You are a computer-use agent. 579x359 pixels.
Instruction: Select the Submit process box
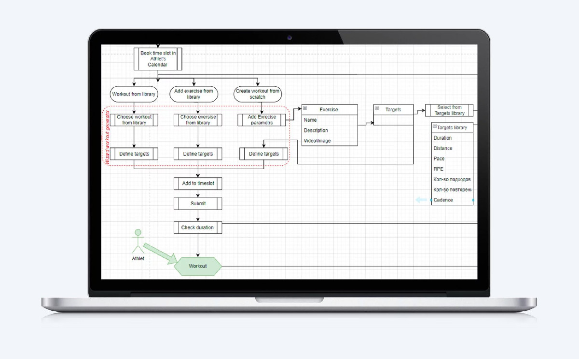coord(198,203)
